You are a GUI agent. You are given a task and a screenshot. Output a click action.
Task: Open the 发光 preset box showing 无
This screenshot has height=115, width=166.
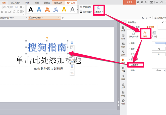tap(159, 54)
